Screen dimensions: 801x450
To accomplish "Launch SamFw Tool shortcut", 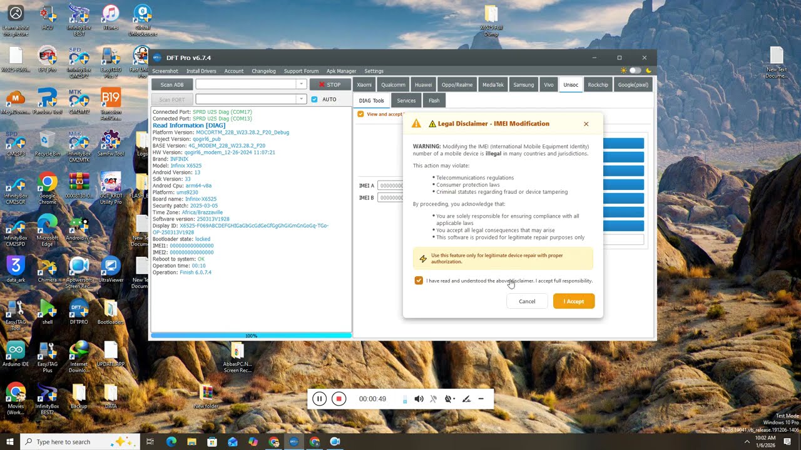I will 111,144.
